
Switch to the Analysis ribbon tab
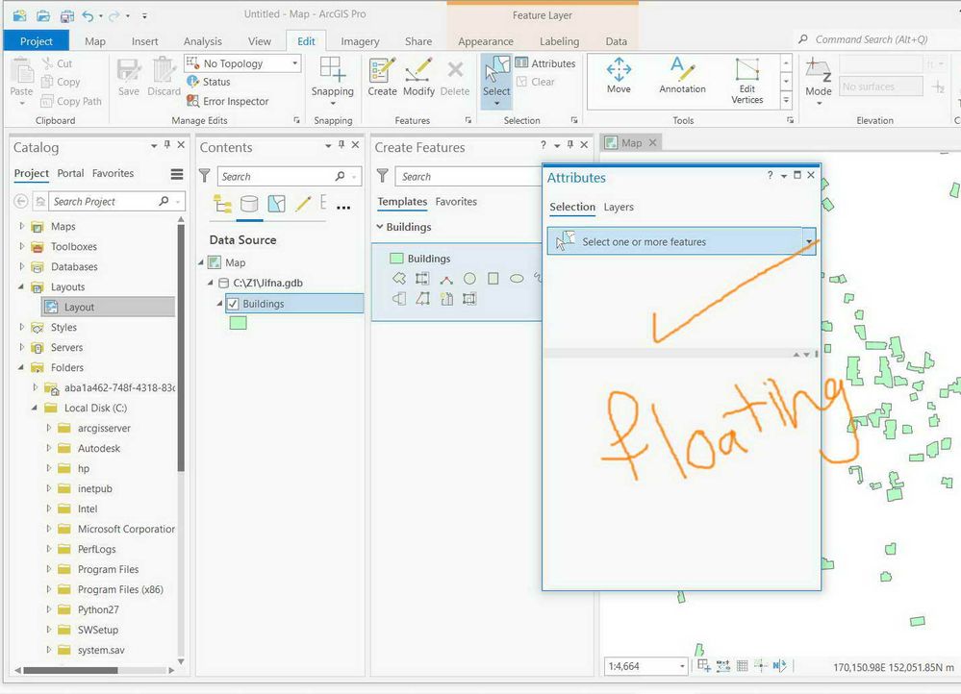[202, 41]
